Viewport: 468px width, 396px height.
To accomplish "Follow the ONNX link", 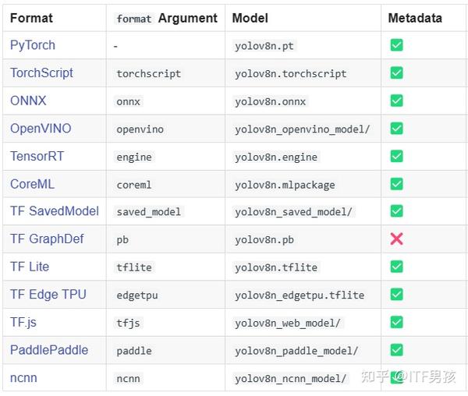I will (x=28, y=101).
